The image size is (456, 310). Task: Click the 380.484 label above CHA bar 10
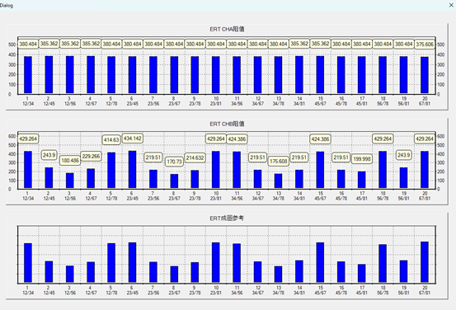tap(216, 45)
